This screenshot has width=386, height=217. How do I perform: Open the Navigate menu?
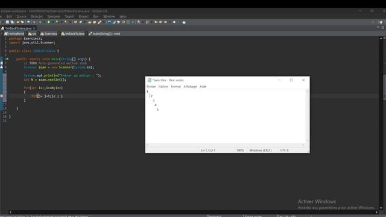point(54,16)
